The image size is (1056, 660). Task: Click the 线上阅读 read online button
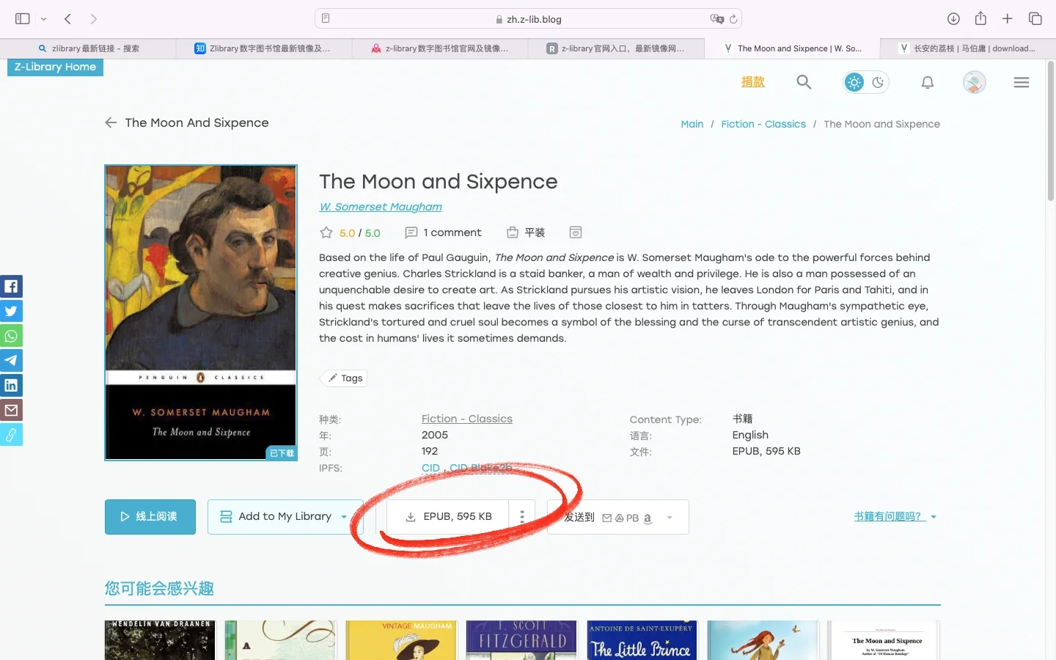(150, 517)
